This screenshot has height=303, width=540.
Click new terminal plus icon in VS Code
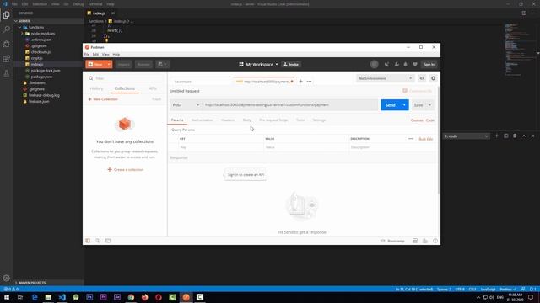[x=497, y=136]
